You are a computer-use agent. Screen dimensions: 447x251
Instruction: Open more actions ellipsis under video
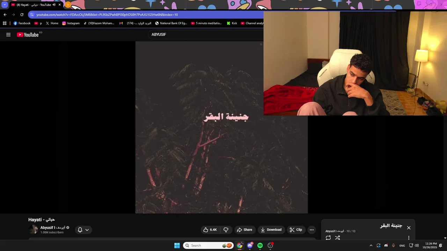pyautogui.click(x=312, y=230)
